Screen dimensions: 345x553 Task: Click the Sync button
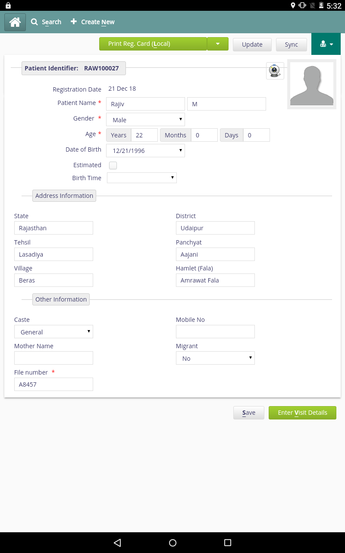click(292, 44)
